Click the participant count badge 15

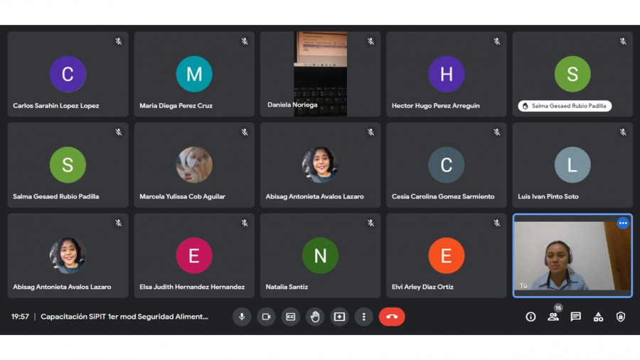click(558, 308)
